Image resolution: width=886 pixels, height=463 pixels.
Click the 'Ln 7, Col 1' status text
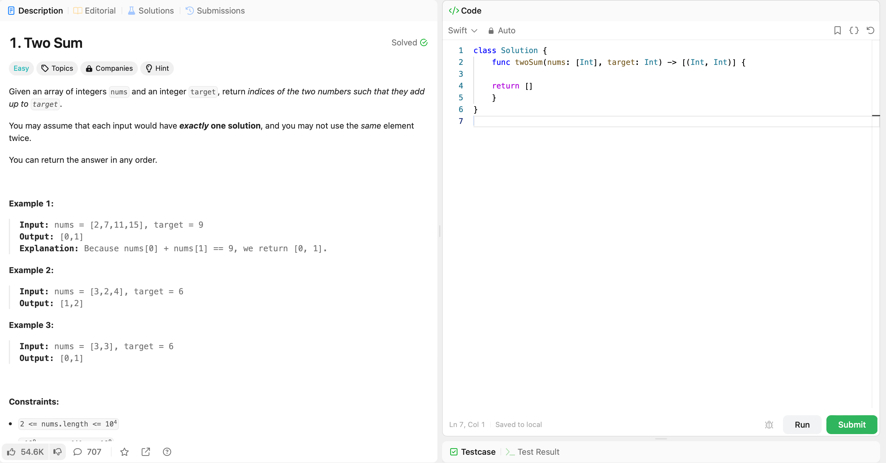click(467, 424)
